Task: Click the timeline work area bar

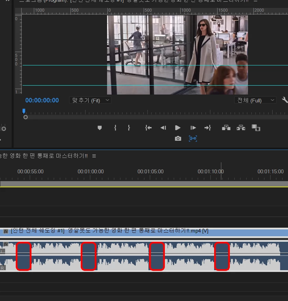Action: [x=144, y=184]
